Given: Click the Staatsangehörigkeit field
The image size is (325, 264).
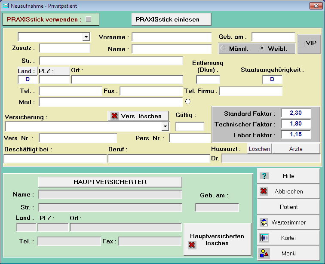Looking at the screenshot, I should click(272, 80).
